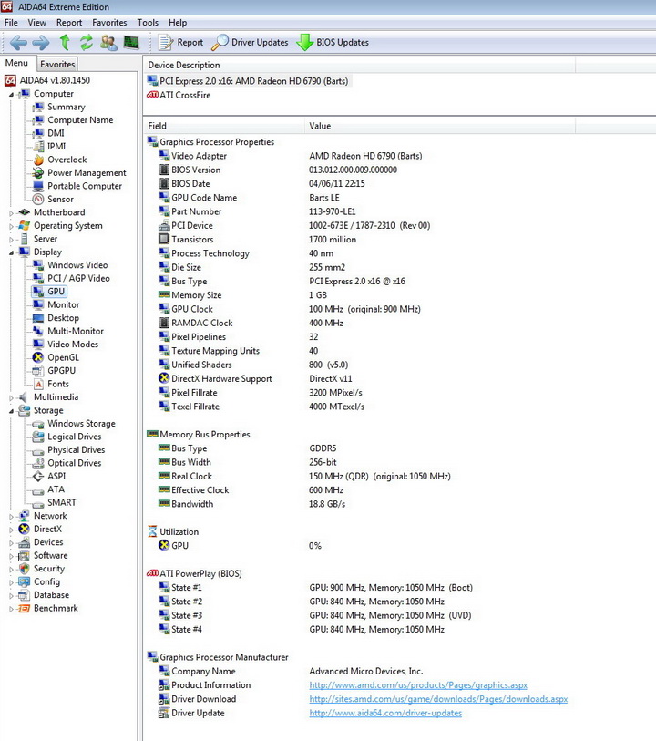Screen dimensions: 656x741
Task: Click the ATI PowerPlay (BIOS) section icon
Action: [152, 573]
